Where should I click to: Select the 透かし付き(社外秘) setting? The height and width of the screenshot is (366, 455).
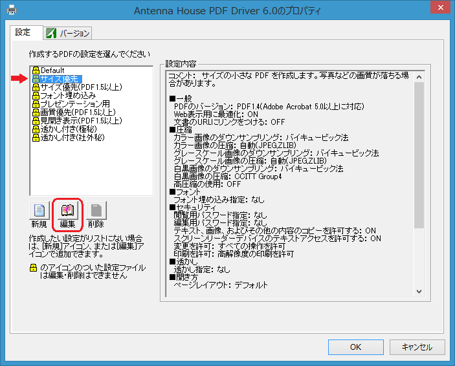[72, 138]
